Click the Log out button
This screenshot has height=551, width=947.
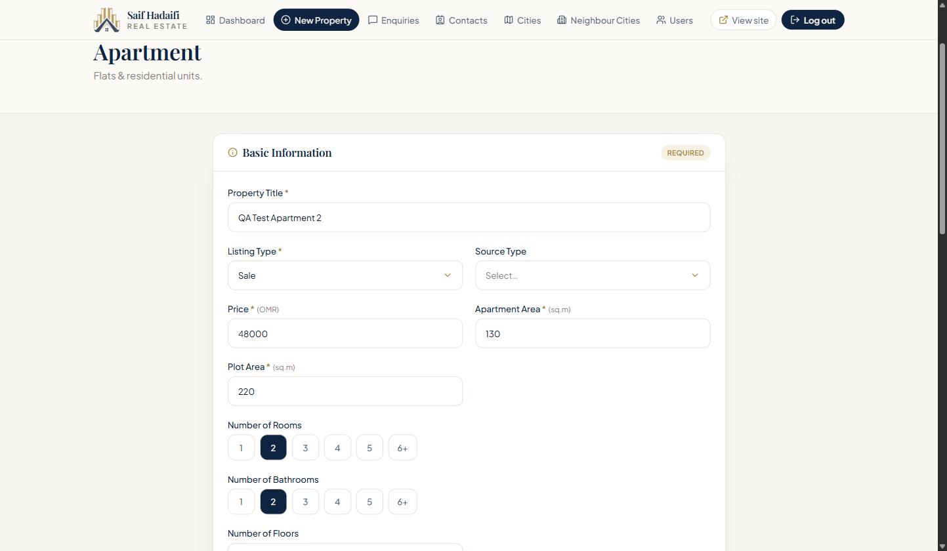[812, 20]
